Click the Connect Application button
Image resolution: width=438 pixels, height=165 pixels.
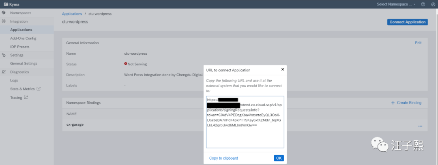click(x=407, y=22)
